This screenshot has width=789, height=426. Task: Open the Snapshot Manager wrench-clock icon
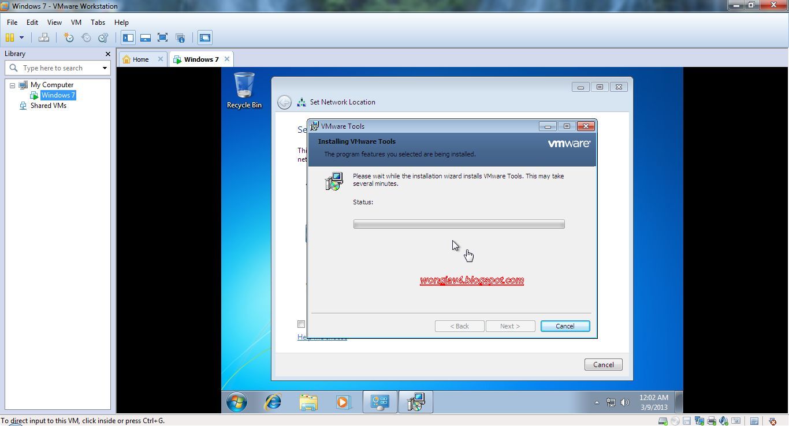point(103,38)
